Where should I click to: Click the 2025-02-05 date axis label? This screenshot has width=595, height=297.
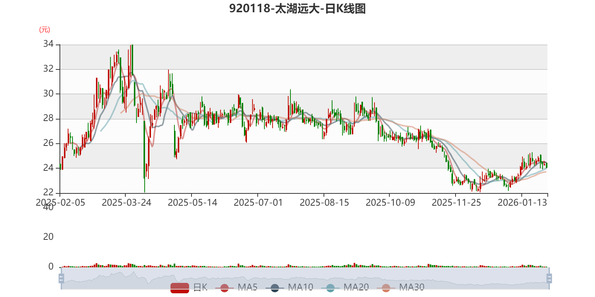(60, 203)
